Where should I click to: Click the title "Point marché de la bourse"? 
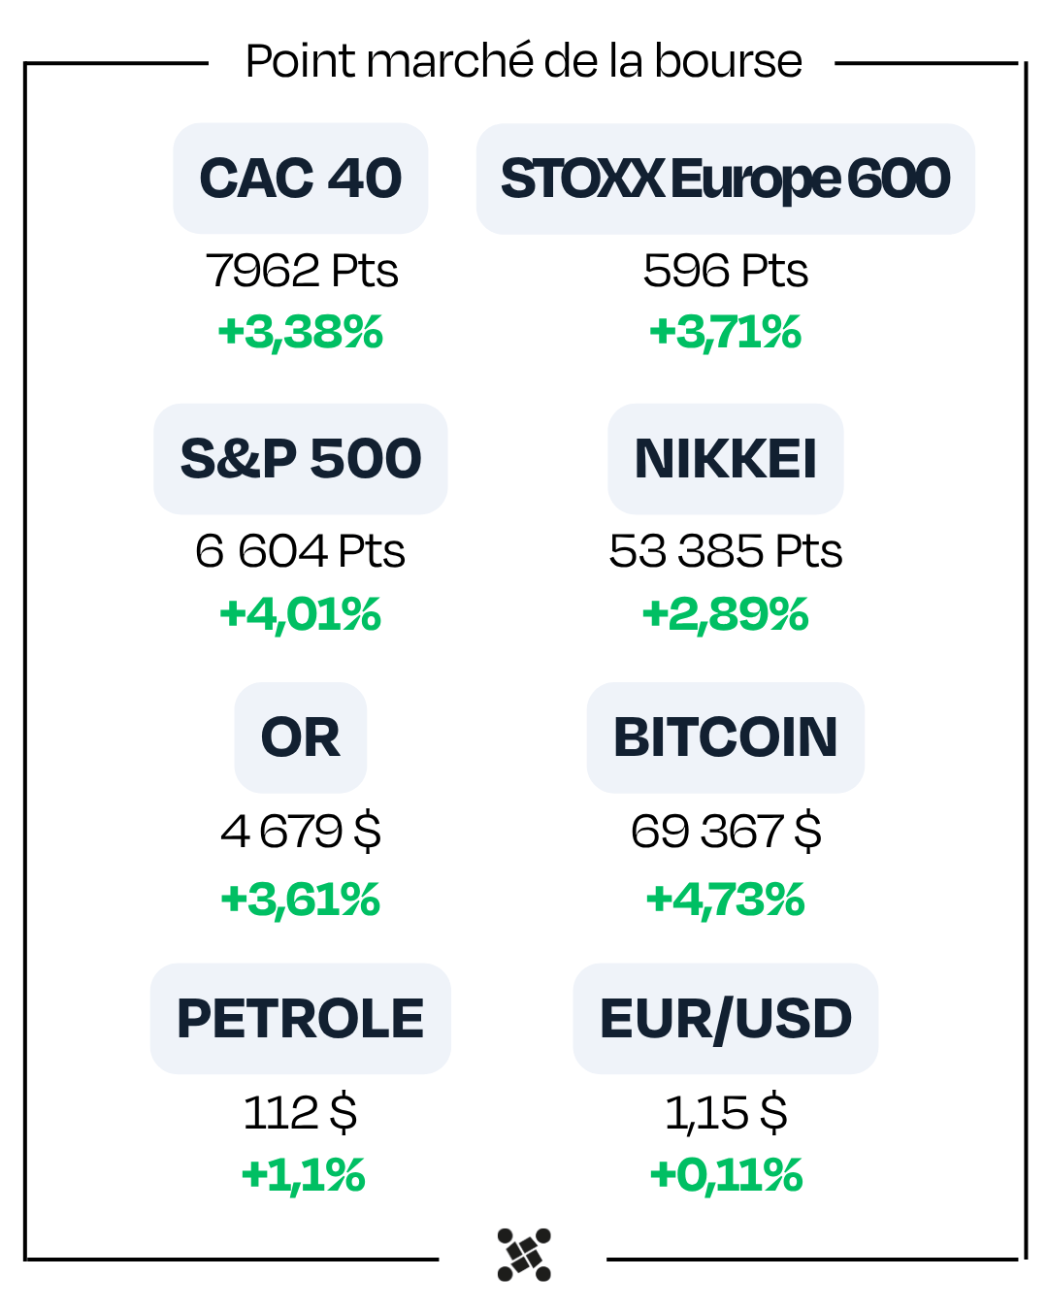pos(524,61)
